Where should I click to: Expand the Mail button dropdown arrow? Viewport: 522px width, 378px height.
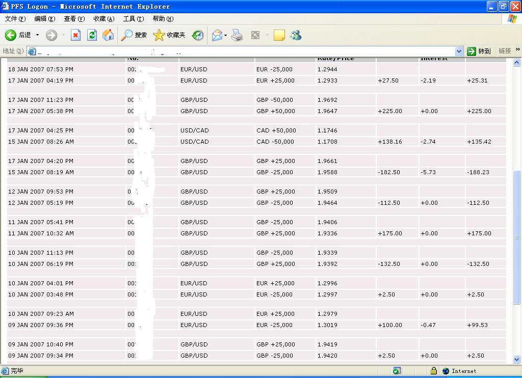pyautogui.click(x=226, y=35)
